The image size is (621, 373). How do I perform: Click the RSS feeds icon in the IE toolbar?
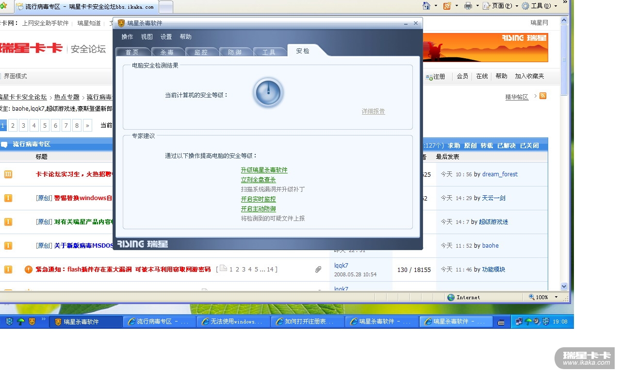[x=447, y=6]
